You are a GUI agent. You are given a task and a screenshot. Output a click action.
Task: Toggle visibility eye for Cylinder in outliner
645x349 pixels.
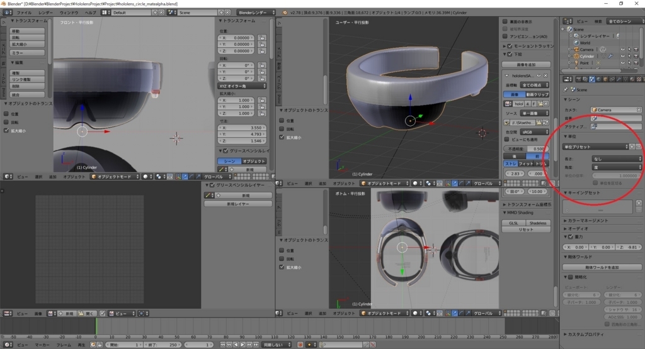622,56
